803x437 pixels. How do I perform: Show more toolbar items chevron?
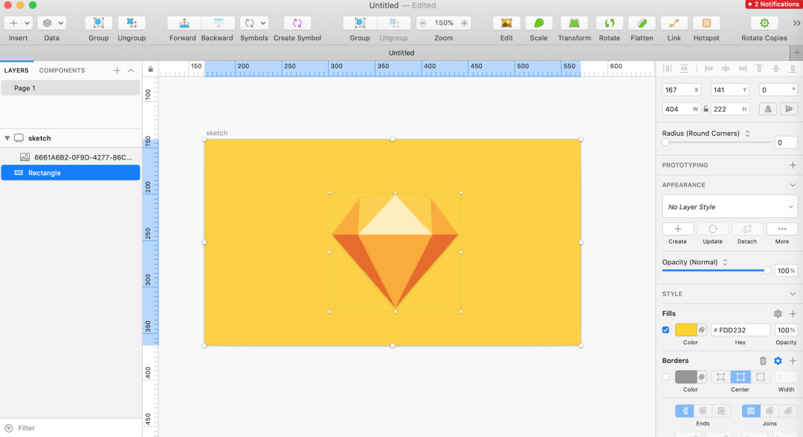[796, 23]
